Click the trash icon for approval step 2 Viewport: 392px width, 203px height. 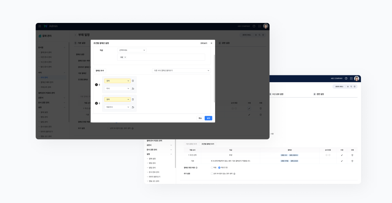pyautogui.click(x=133, y=99)
